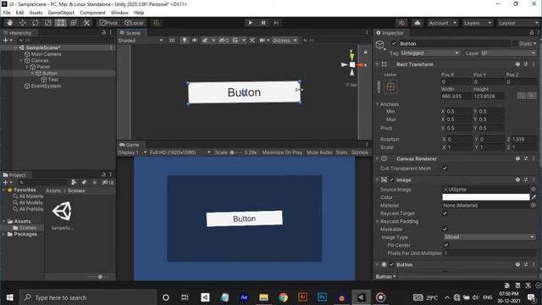Screen dimensions: 542x305
Task: Toggle scene audio icon
Action: pos(195,41)
